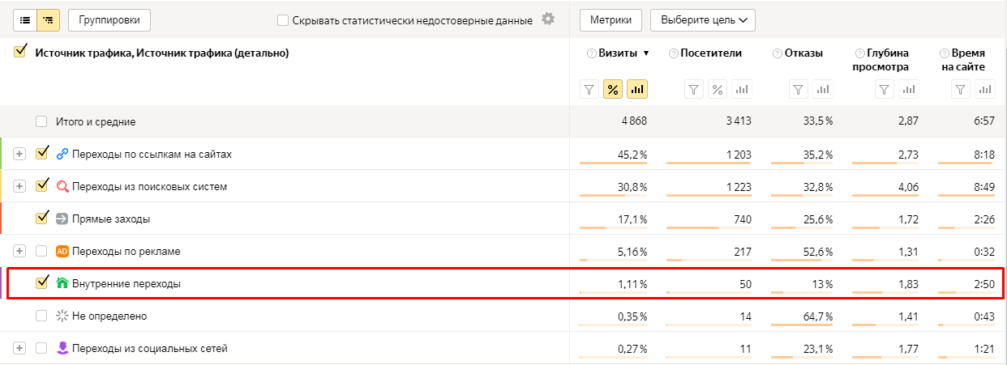Screen dimensions: 1007x365
Task: Click chart icon under Время на сайте
Action: tap(983, 90)
